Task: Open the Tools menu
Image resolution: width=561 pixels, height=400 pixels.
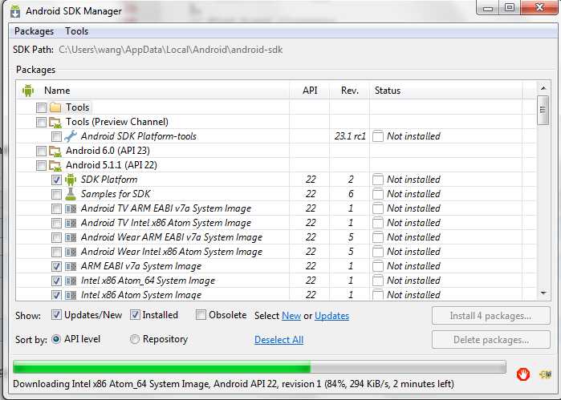Action: [76, 31]
